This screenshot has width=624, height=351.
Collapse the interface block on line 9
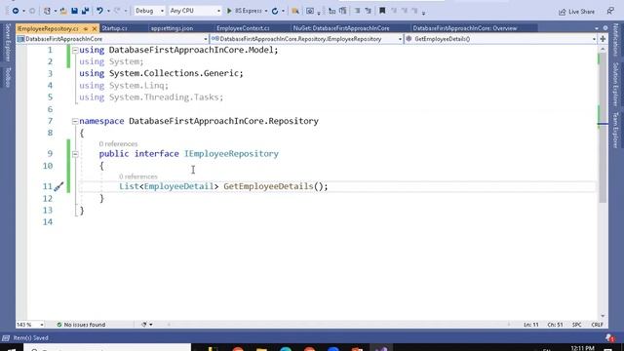click(75, 154)
